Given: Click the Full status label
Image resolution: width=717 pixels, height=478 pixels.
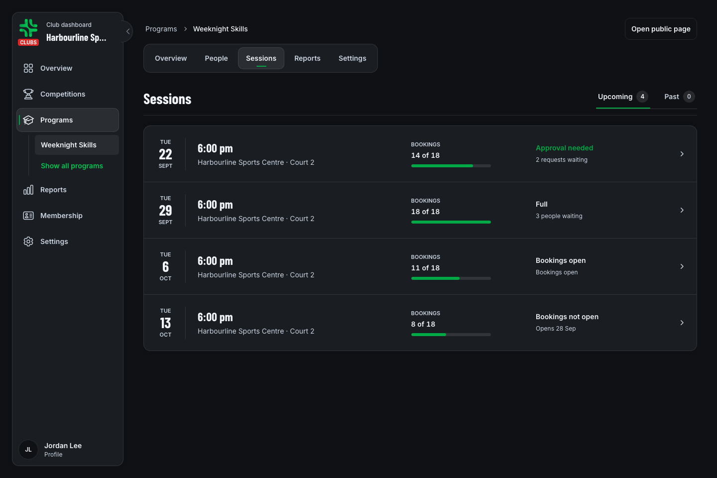Looking at the screenshot, I should [542, 204].
